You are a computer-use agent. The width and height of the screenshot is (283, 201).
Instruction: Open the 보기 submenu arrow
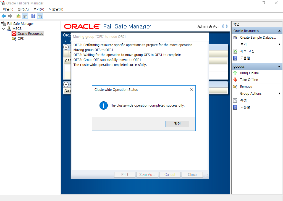[x=279, y=44]
